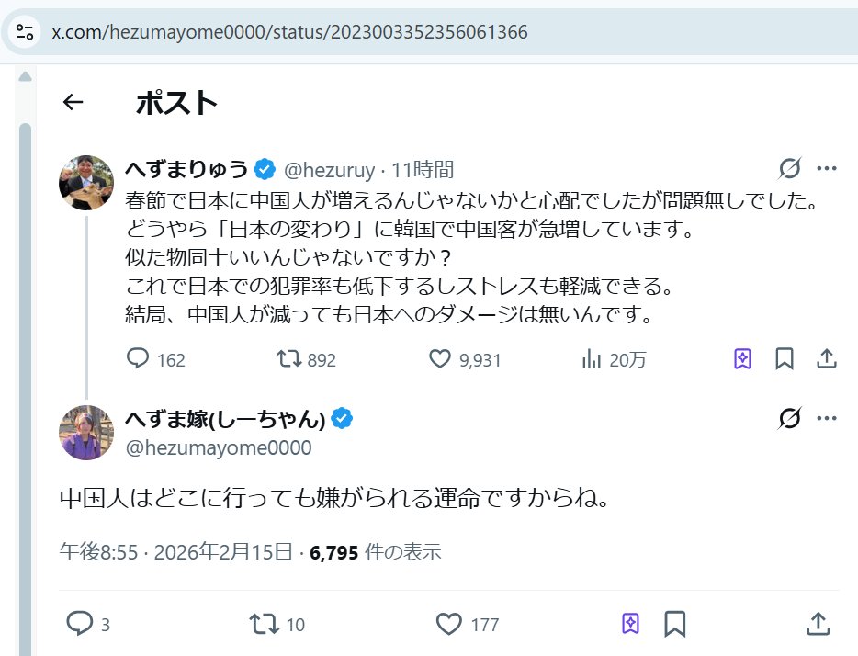Click reply icon on へずまりゅう's post
858x656 pixels.
click(x=138, y=359)
